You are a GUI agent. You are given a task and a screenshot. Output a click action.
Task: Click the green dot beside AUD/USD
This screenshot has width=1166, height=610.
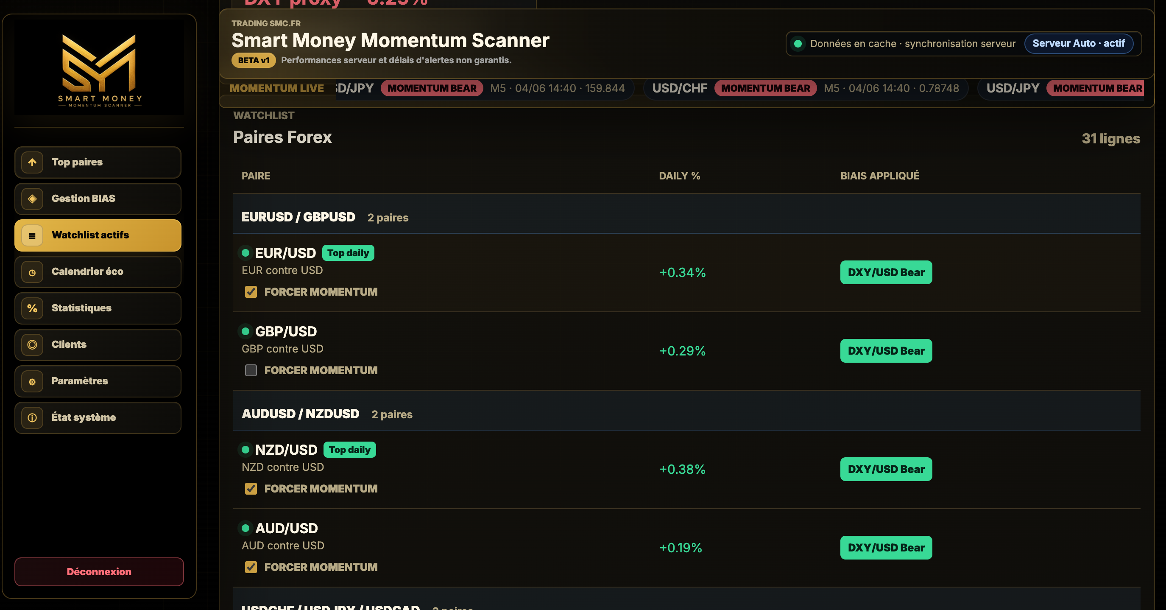pyautogui.click(x=245, y=528)
